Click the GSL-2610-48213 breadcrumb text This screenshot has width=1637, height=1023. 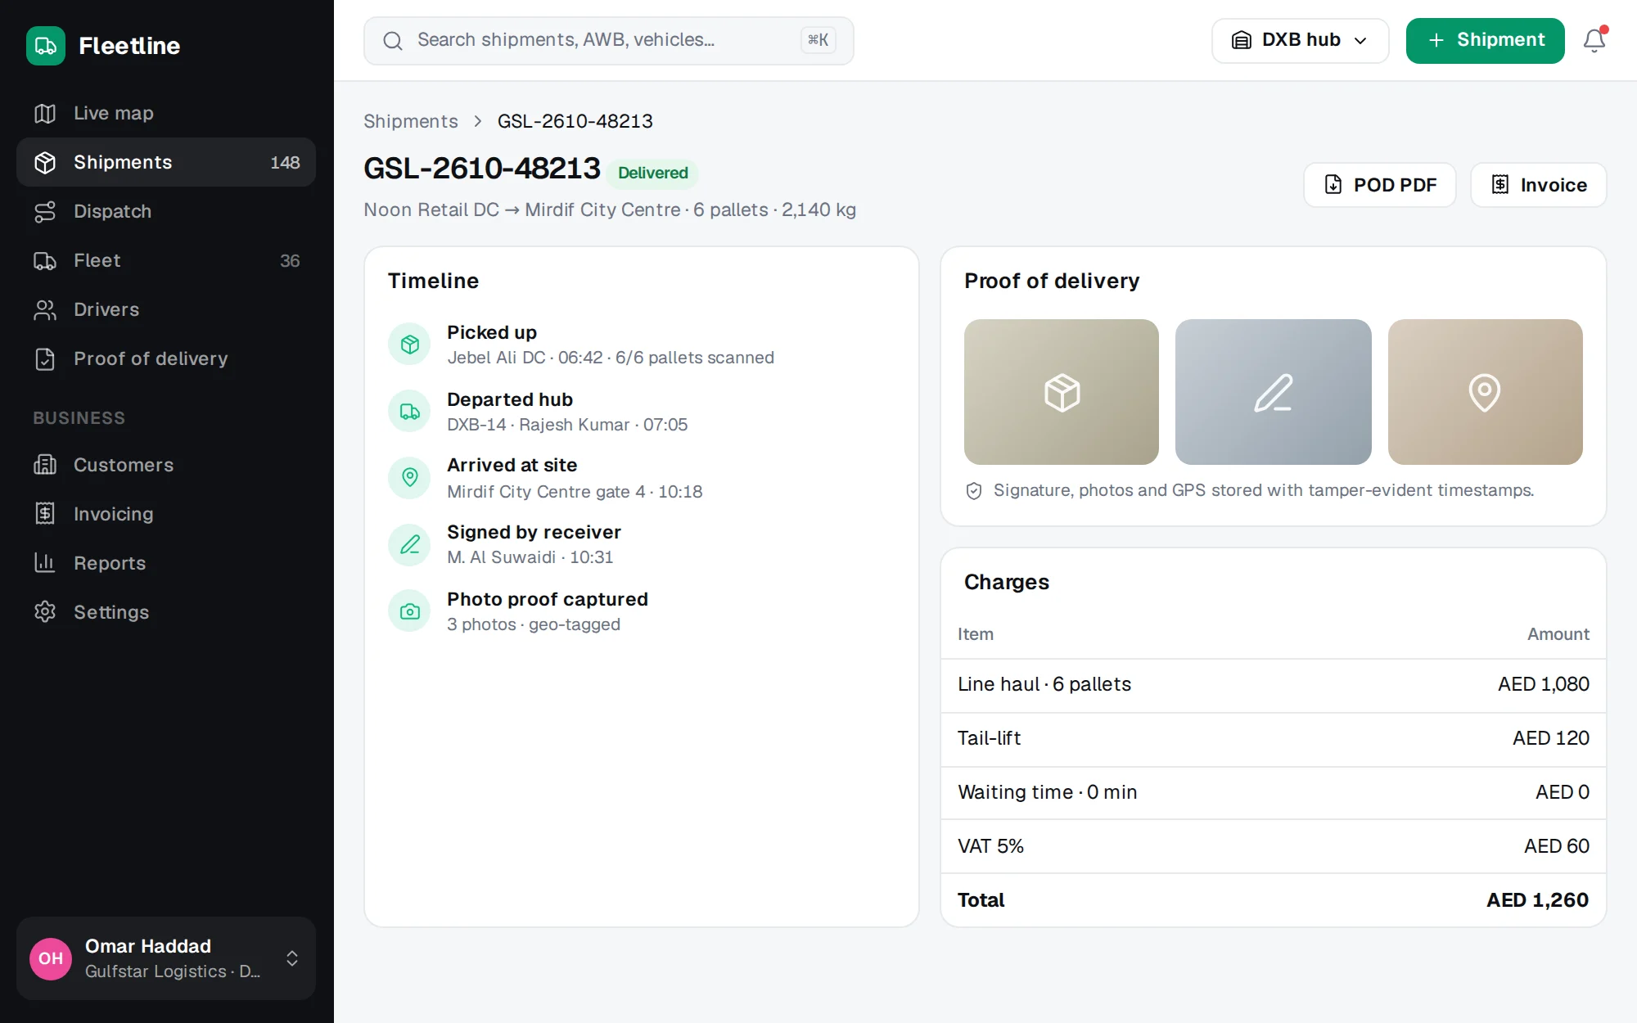(575, 121)
